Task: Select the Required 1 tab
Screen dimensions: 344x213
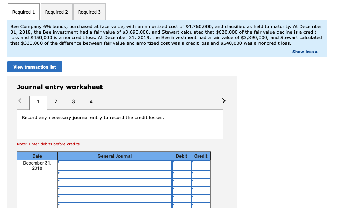Action: pos(24,12)
